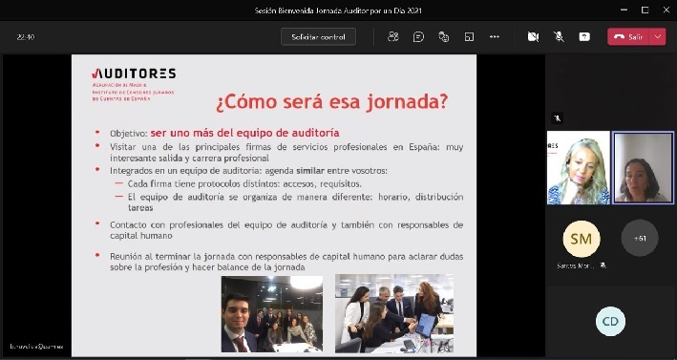Screen dimensions: 677x360
Task: Click the meeting timer 22:40
Action: click(x=26, y=37)
